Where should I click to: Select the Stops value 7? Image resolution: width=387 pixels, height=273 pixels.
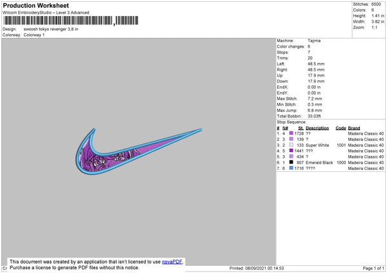[309, 52]
